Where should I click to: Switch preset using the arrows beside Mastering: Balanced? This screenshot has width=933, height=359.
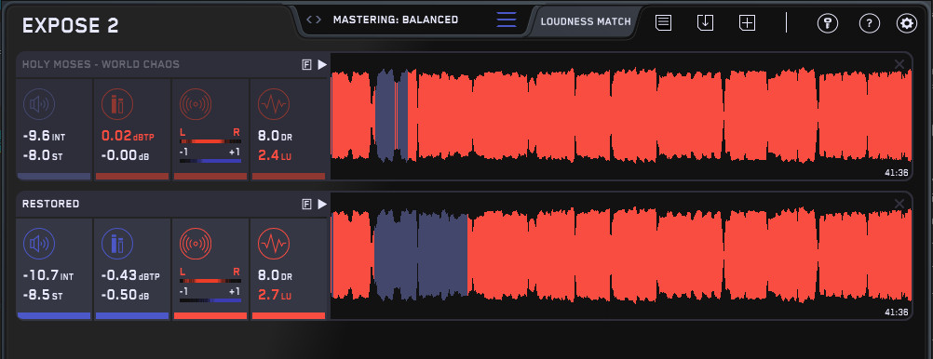pyautogui.click(x=314, y=20)
